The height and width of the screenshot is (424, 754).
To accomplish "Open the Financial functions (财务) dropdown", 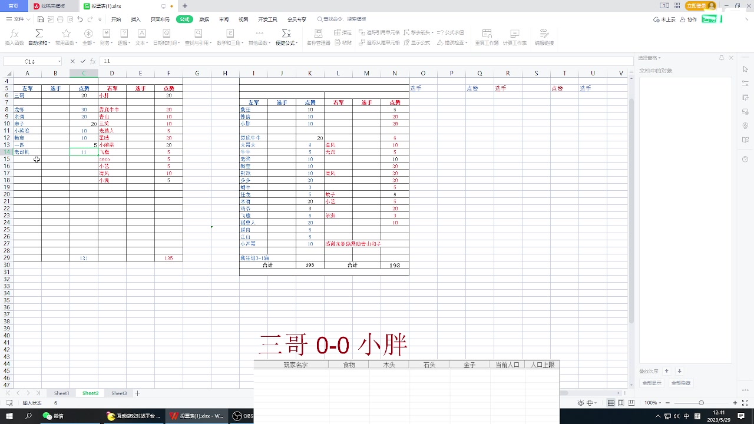I will 107,38.
